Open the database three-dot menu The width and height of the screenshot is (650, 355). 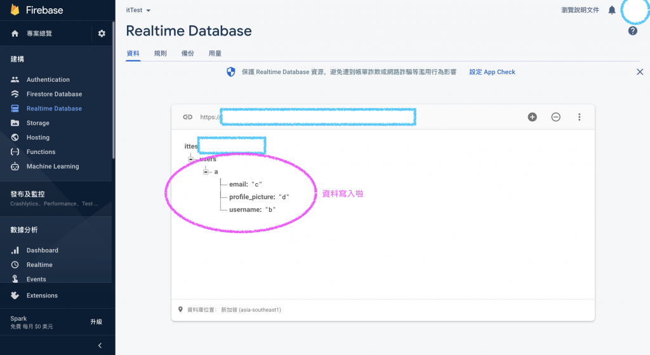click(x=580, y=117)
